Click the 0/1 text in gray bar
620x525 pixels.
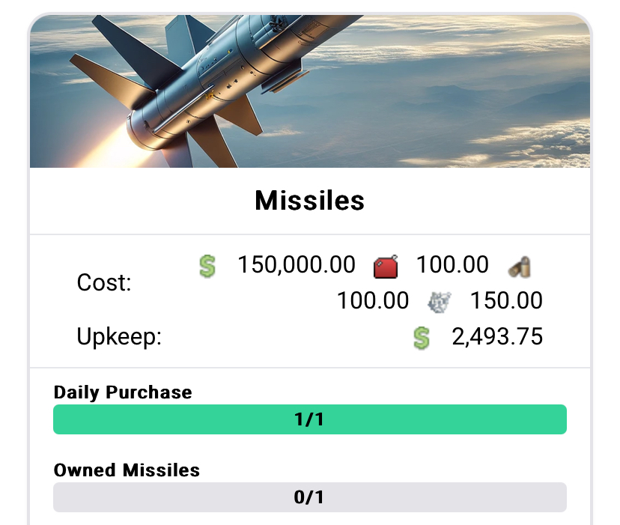click(x=309, y=497)
